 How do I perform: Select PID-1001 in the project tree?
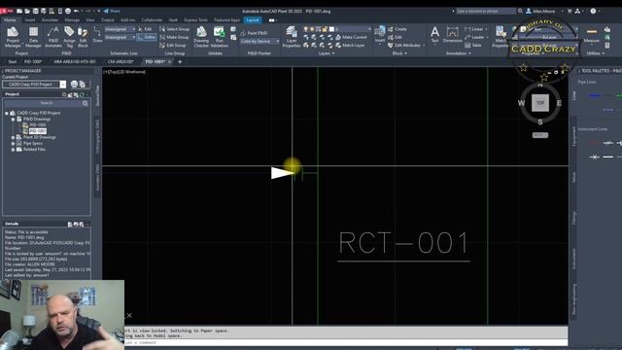click(38, 131)
